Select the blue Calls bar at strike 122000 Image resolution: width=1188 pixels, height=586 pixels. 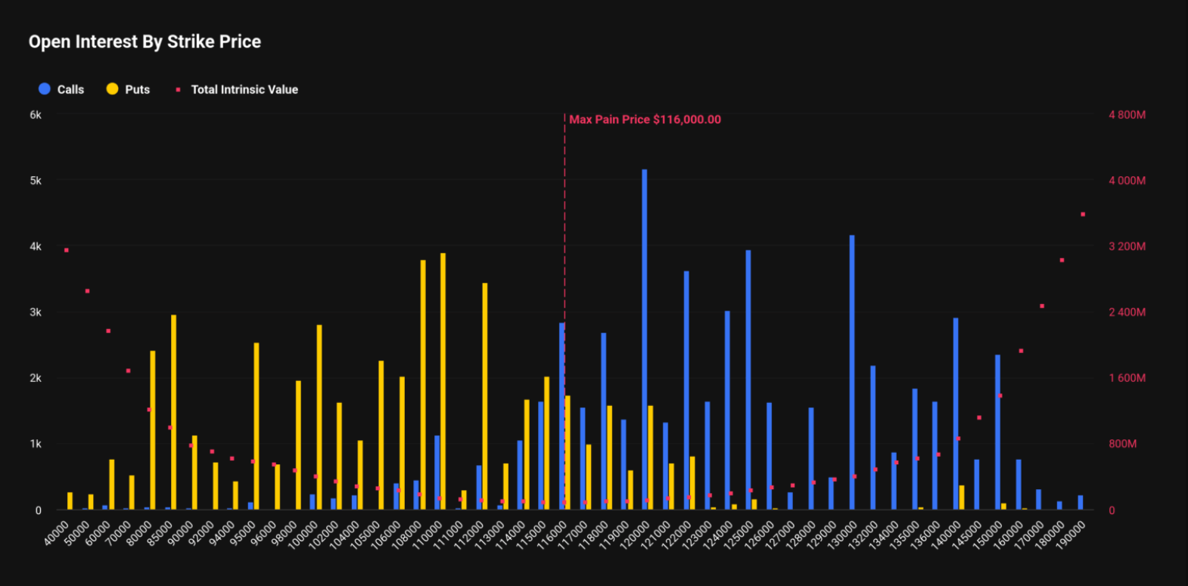point(686,390)
